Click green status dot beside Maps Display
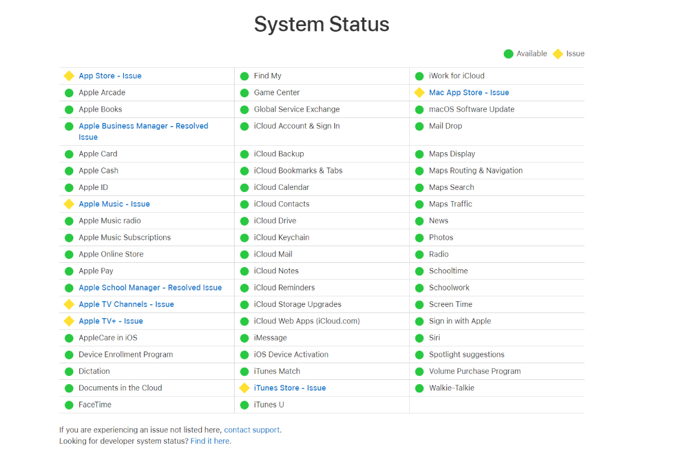Viewport: 681px width, 457px height. [419, 154]
